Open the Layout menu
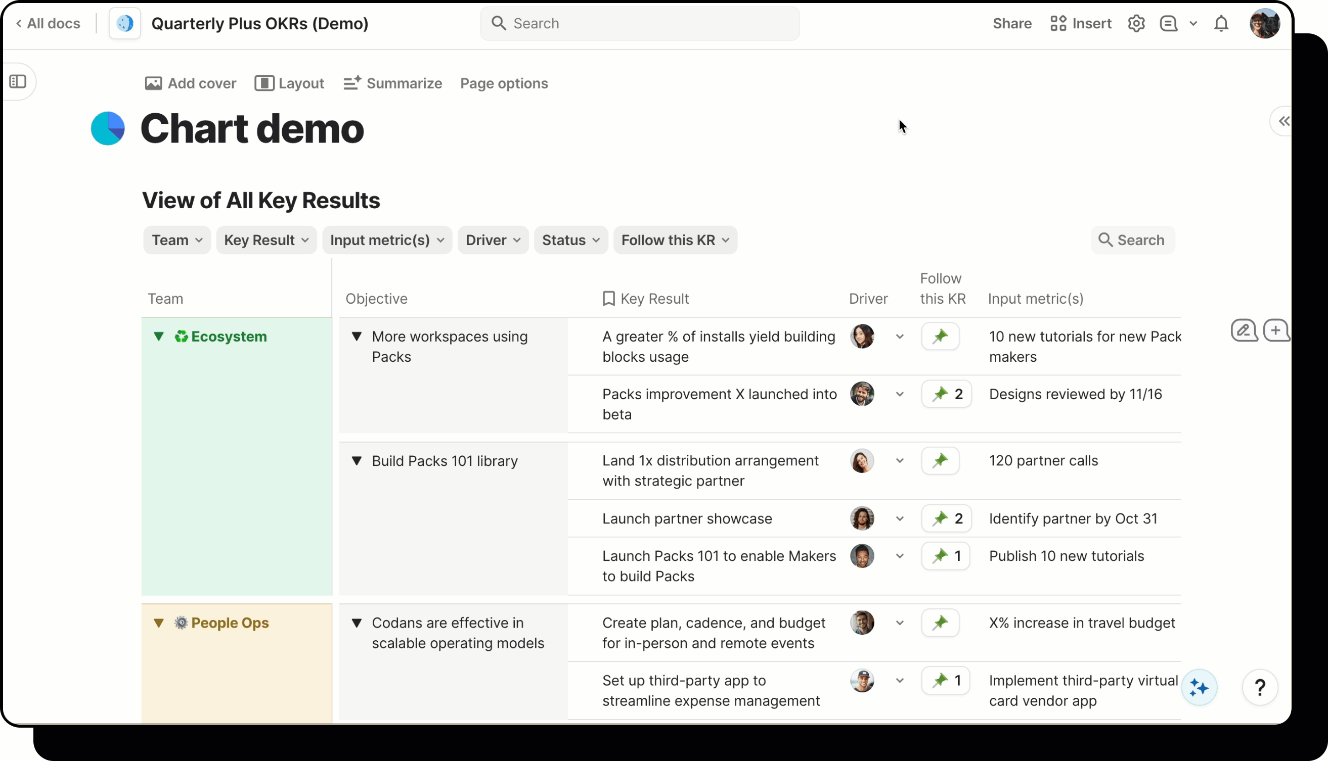1328x761 pixels. point(289,83)
